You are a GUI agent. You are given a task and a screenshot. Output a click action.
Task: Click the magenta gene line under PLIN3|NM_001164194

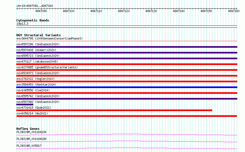tap(127, 134)
